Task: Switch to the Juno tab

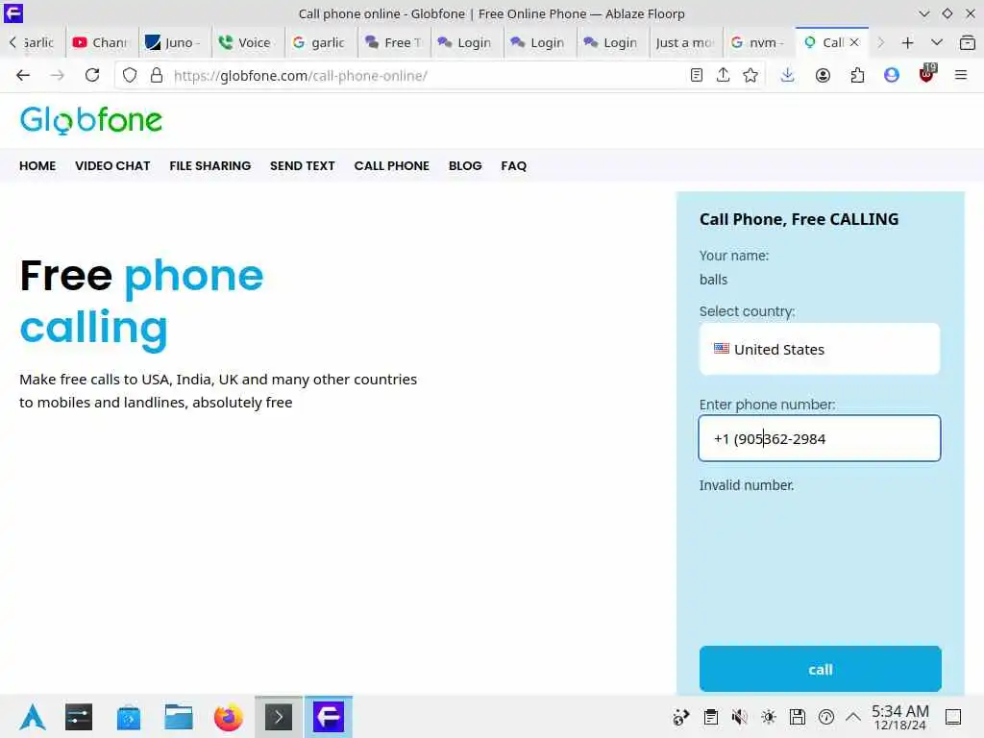Action: tap(173, 42)
